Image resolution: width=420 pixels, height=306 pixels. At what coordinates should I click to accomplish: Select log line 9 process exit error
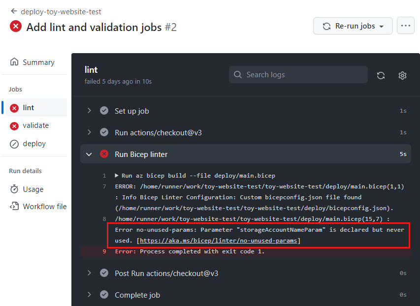tap(246, 251)
